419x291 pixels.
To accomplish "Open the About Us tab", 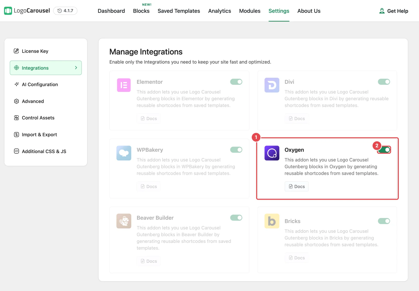I will pyautogui.click(x=309, y=11).
